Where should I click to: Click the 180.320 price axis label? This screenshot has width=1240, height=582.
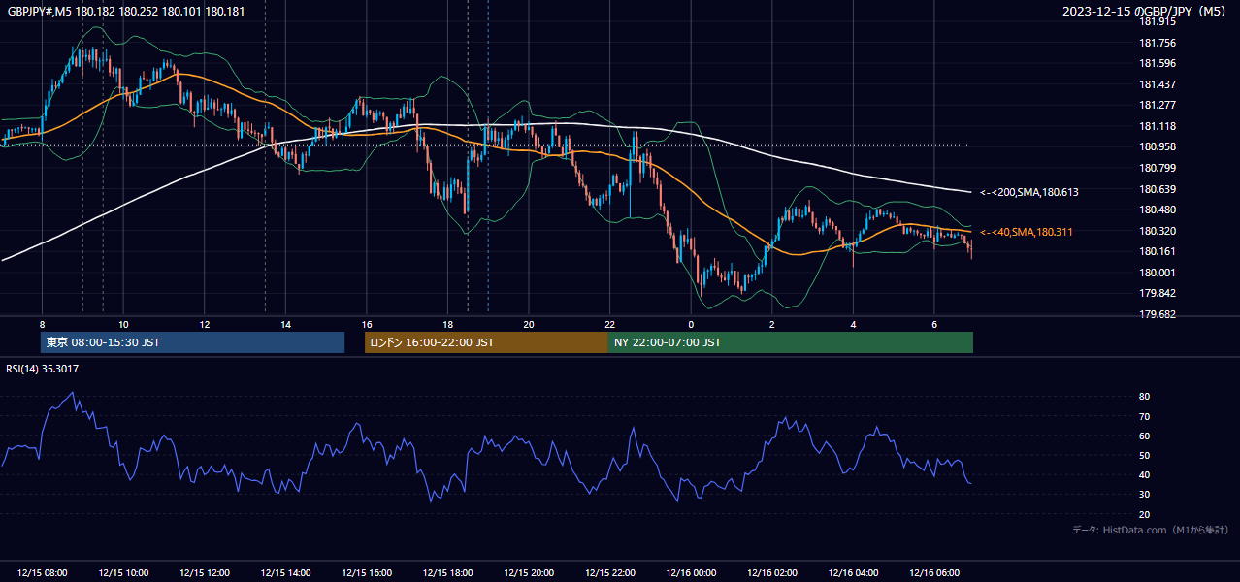1157,231
